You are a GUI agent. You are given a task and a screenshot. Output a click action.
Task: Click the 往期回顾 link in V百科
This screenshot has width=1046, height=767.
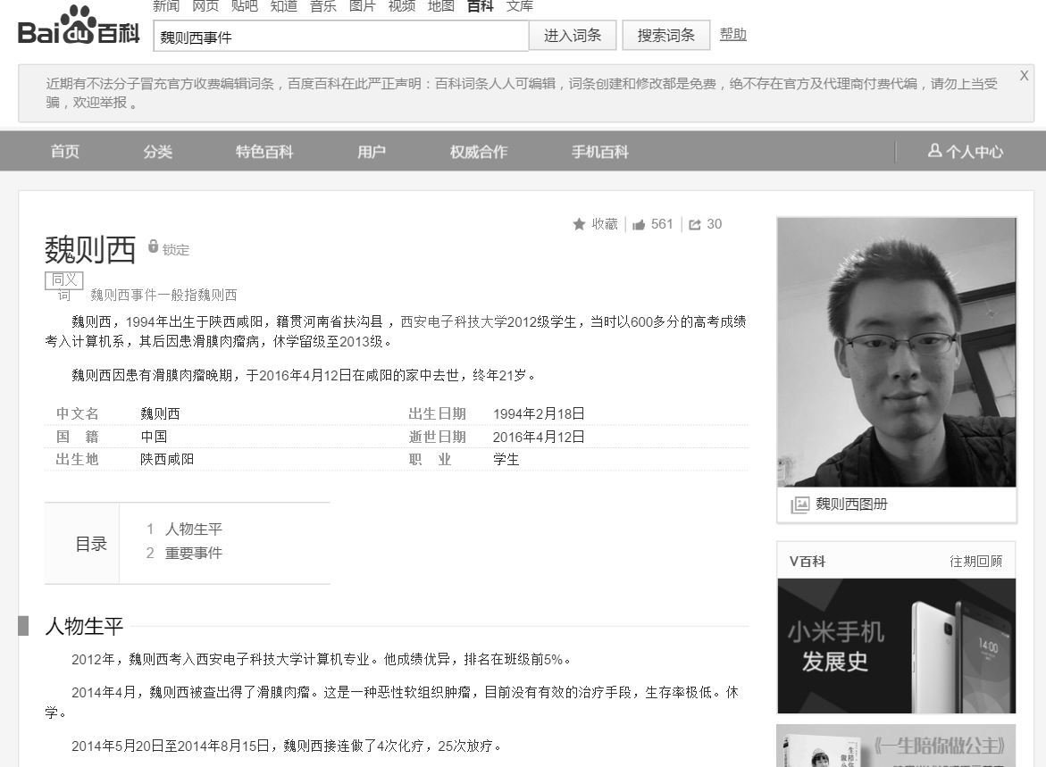[x=975, y=561]
